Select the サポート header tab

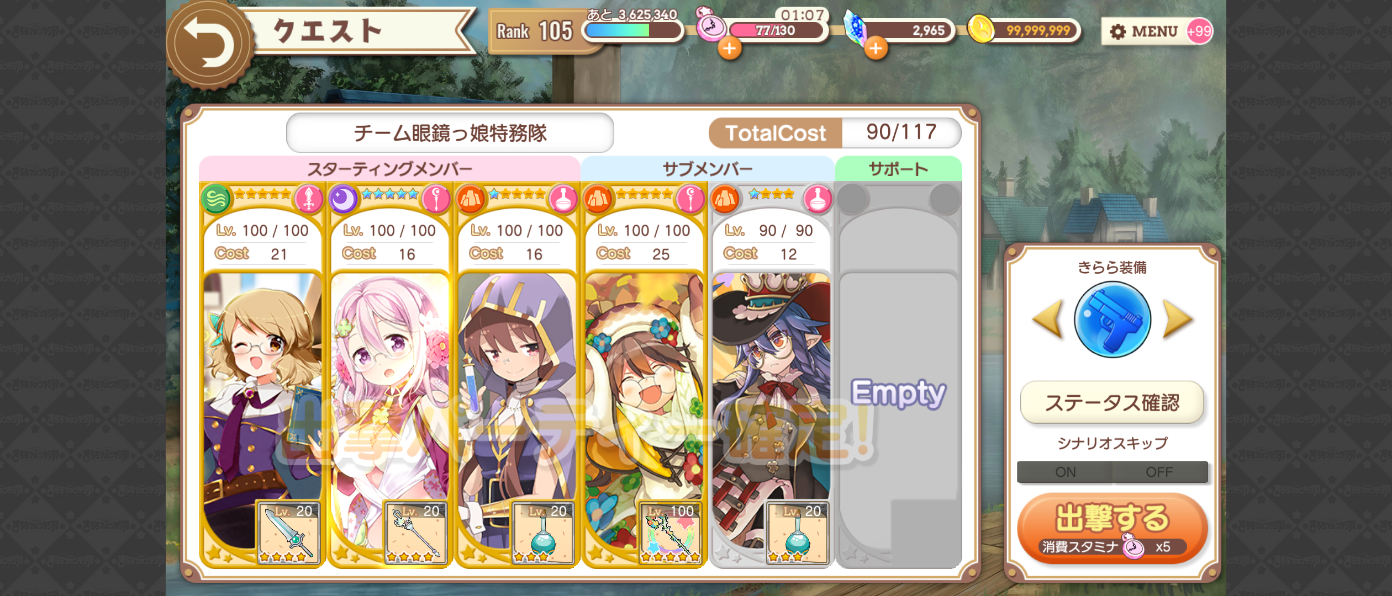tap(898, 169)
